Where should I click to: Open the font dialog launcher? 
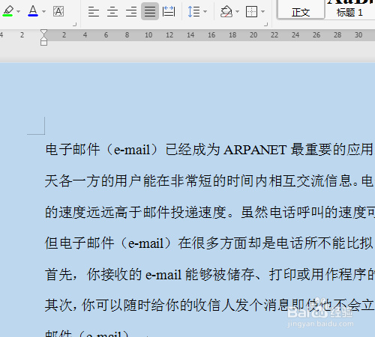pos(75,24)
